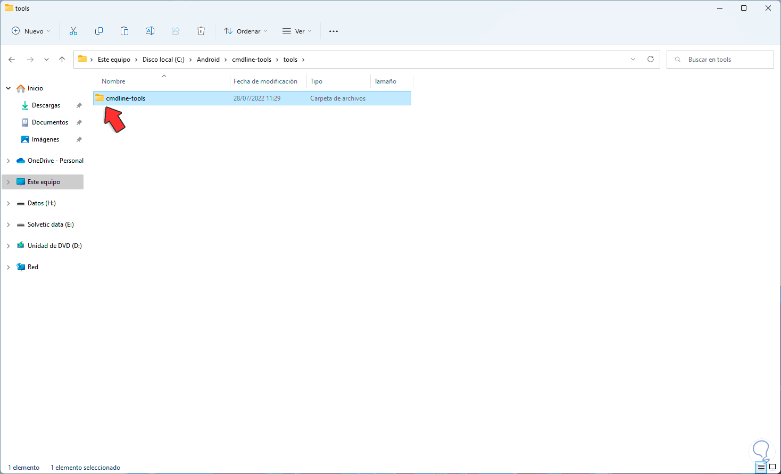Click Este equipo in the address breadcrumb
Screen dimensions: 781x474
click(114, 60)
